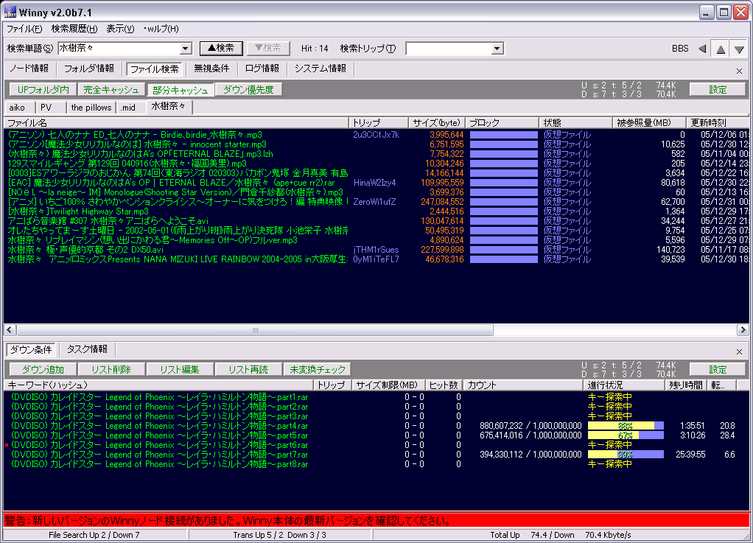Screen dimensions: 753x543
Task: Click the BBS left arrow icon
Action: click(x=702, y=49)
